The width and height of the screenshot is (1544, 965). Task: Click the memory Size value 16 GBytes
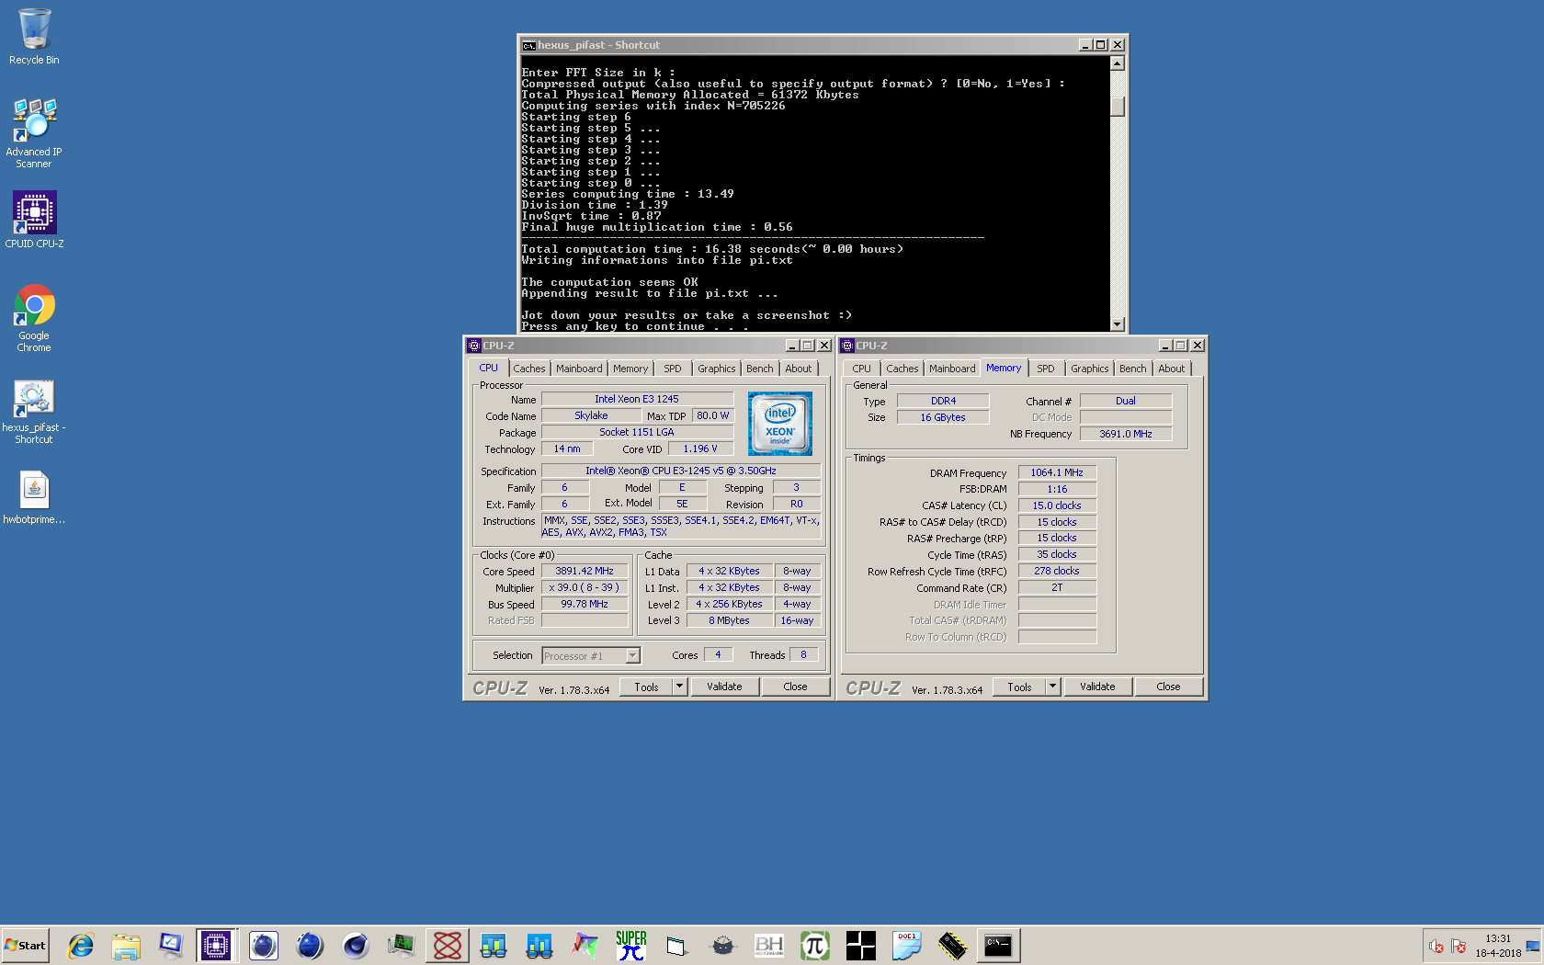943,417
